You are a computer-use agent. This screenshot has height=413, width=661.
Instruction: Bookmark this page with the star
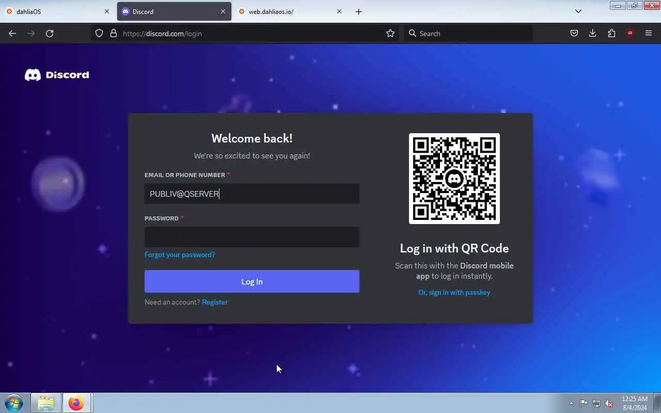390,34
